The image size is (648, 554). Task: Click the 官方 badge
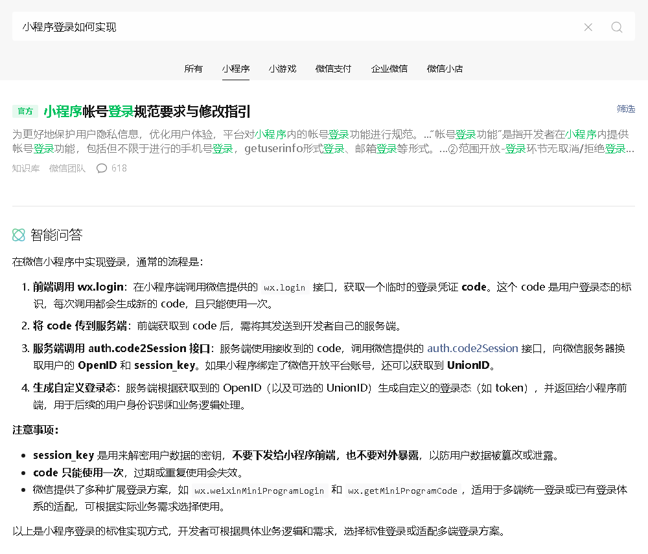[x=25, y=111]
